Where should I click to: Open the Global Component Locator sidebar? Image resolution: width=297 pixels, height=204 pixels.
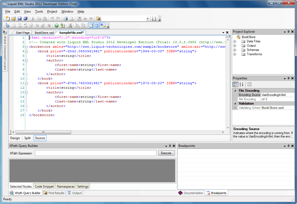5,50
